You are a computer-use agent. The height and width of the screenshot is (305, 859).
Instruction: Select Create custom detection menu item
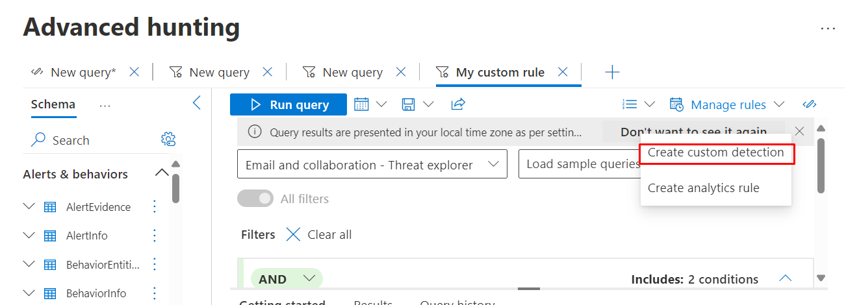tap(715, 152)
